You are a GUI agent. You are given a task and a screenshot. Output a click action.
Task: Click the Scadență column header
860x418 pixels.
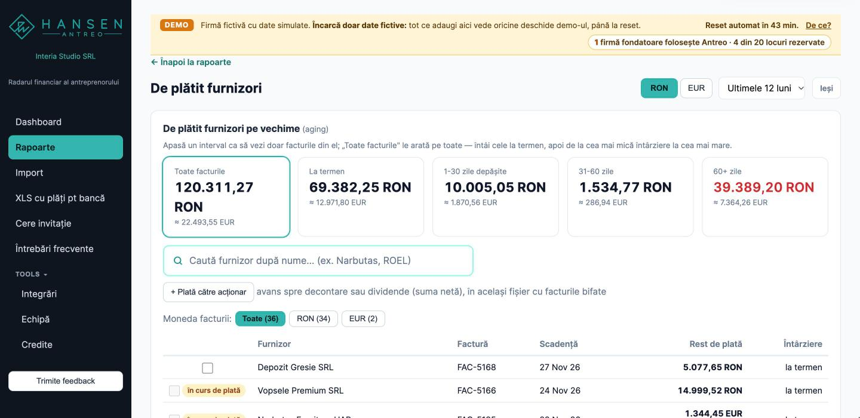(558, 344)
